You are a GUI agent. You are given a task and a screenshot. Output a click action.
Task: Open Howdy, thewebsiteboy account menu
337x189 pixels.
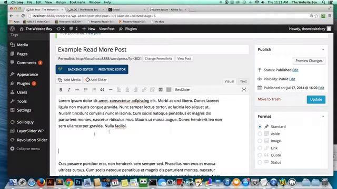pos(310,29)
